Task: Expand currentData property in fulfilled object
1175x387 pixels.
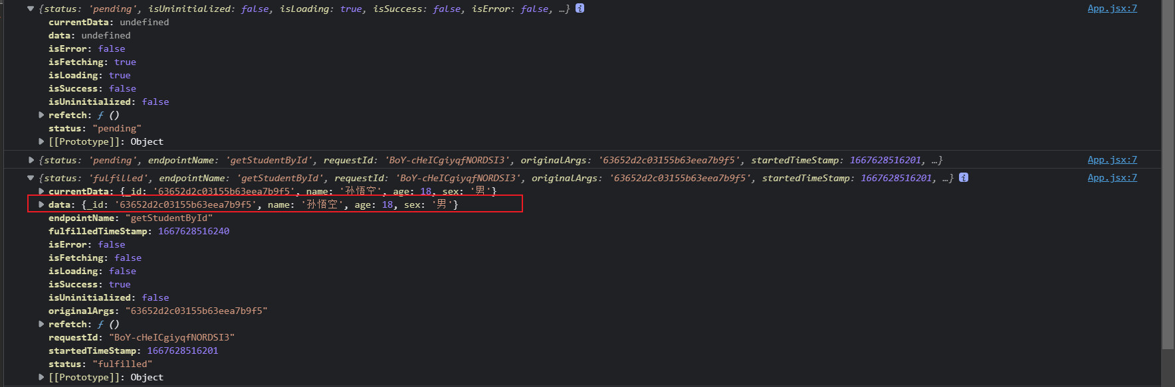Action: coord(41,191)
